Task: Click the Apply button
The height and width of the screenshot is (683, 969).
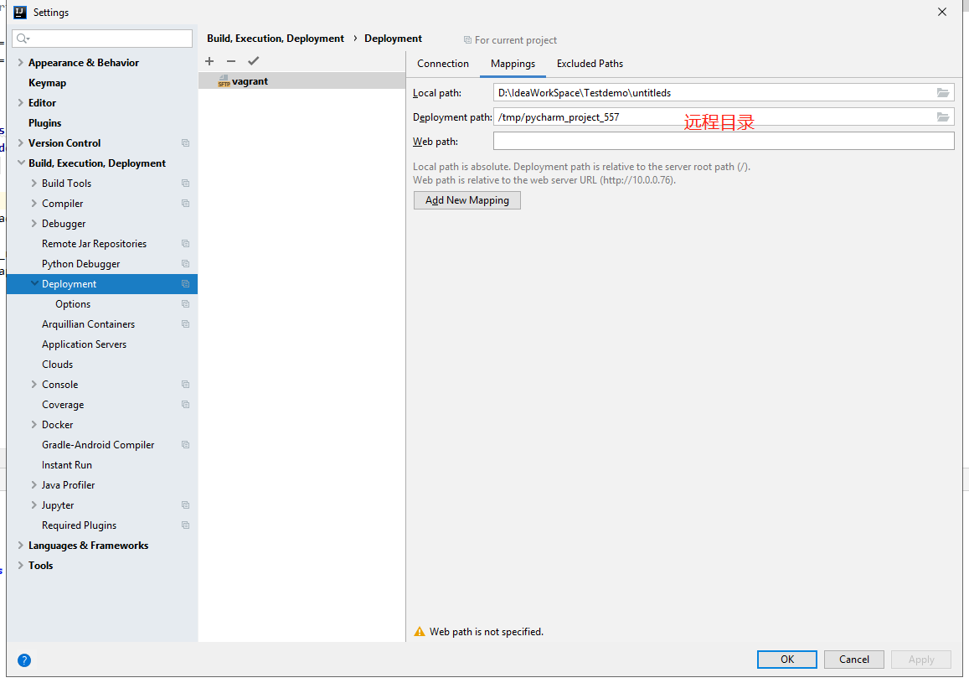Action: pyautogui.click(x=920, y=660)
